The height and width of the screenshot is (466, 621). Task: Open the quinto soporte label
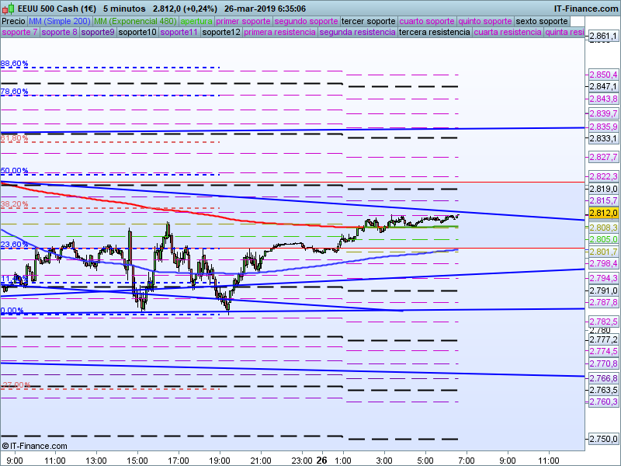(x=485, y=22)
